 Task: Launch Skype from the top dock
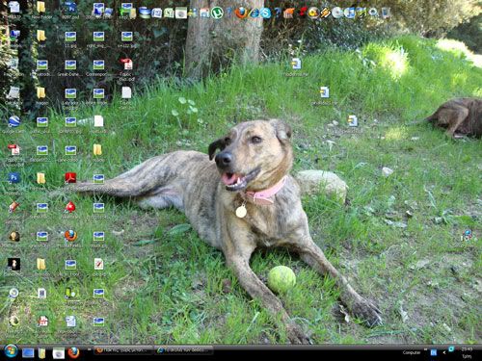pos(265,13)
